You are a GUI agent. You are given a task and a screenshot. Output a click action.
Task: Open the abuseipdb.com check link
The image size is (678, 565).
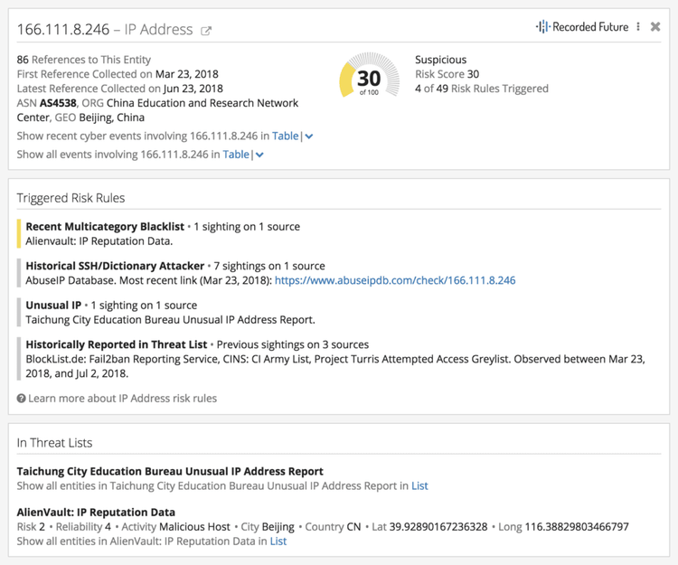pyautogui.click(x=394, y=280)
